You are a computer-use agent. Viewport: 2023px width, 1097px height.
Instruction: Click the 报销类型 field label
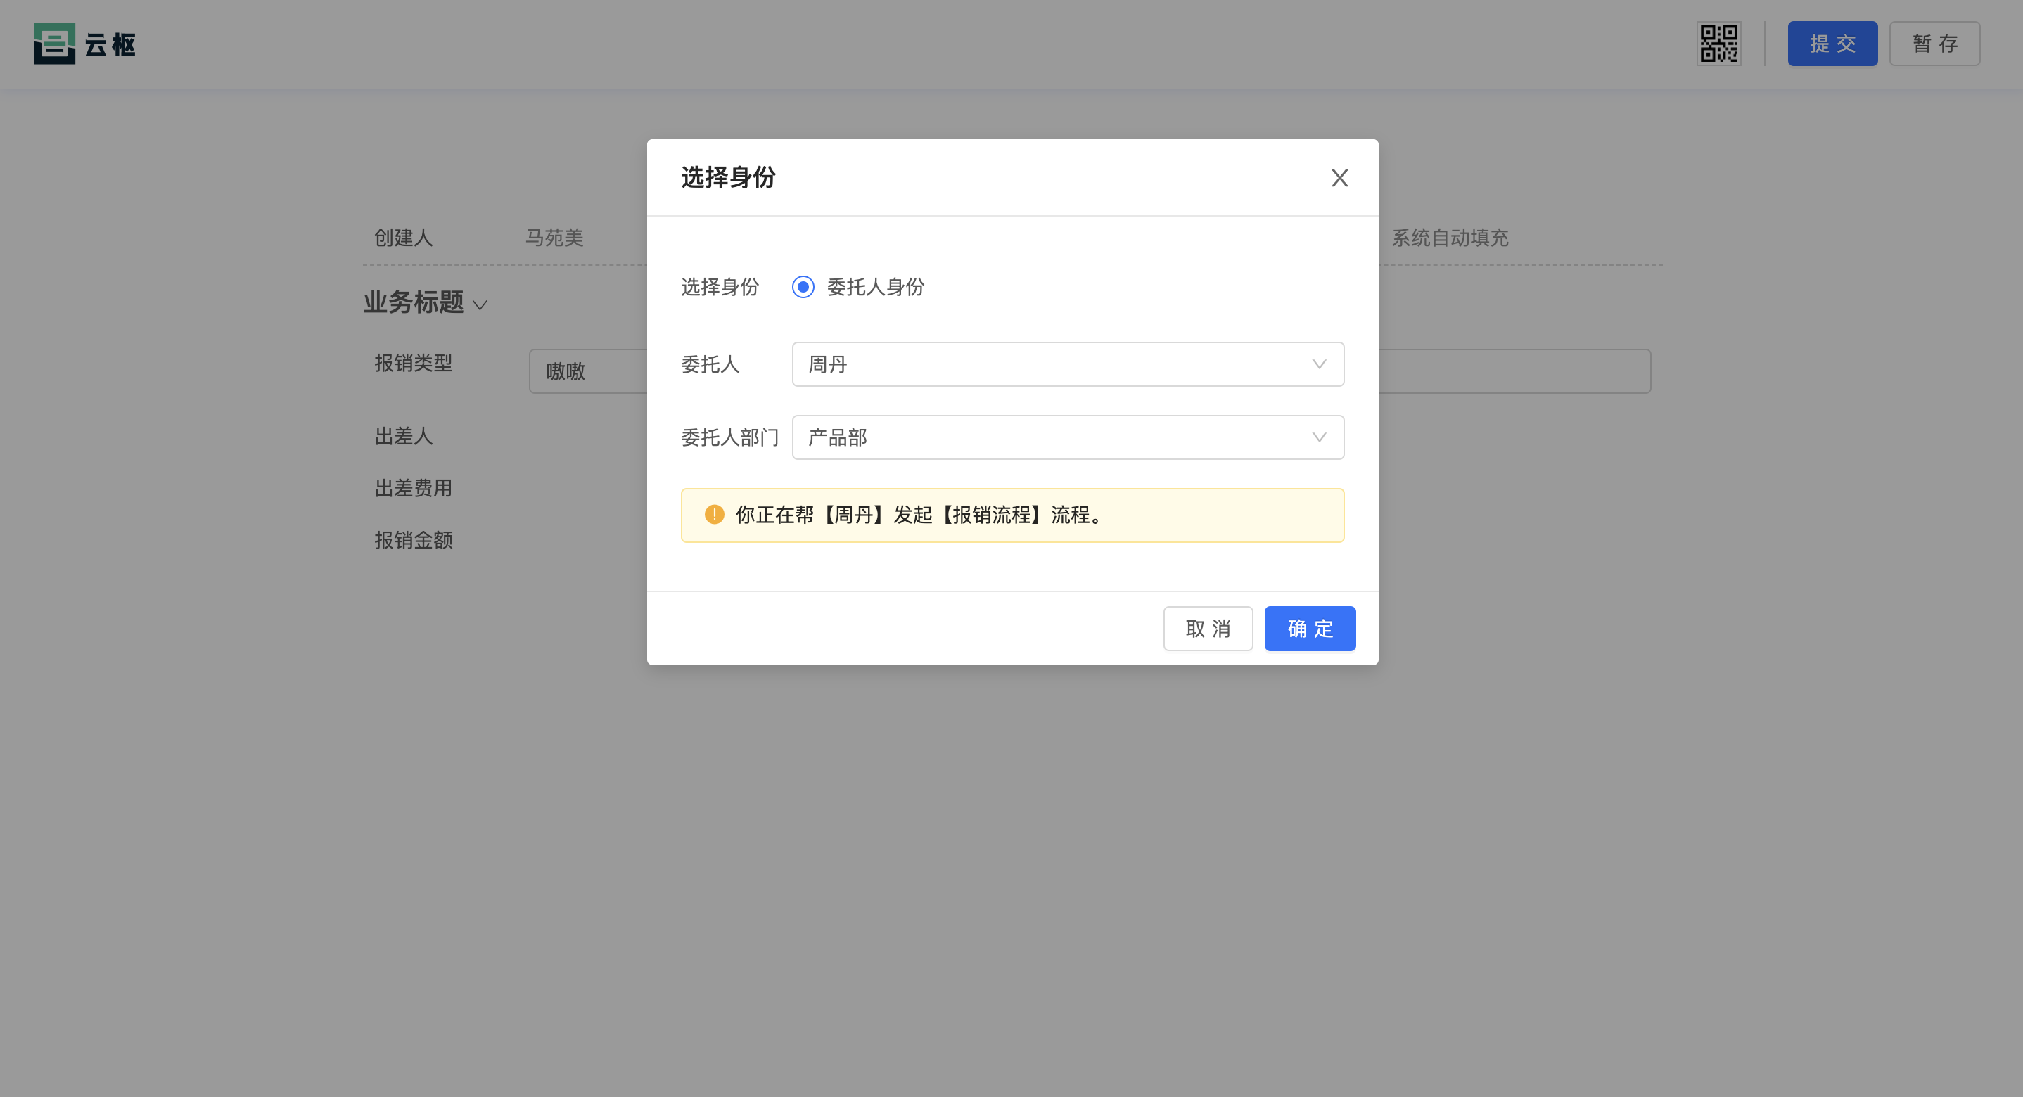[413, 364]
